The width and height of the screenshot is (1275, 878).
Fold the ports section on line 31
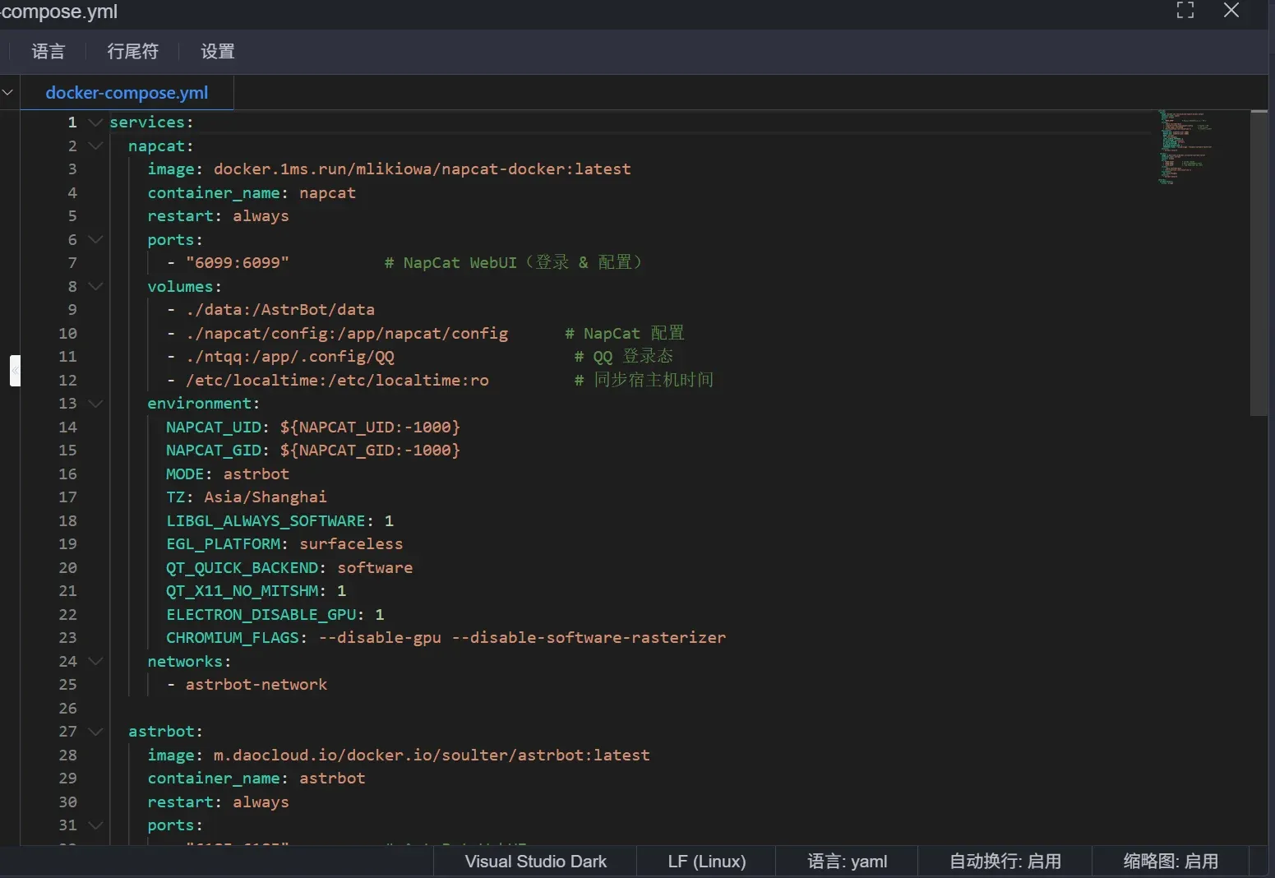tap(95, 825)
